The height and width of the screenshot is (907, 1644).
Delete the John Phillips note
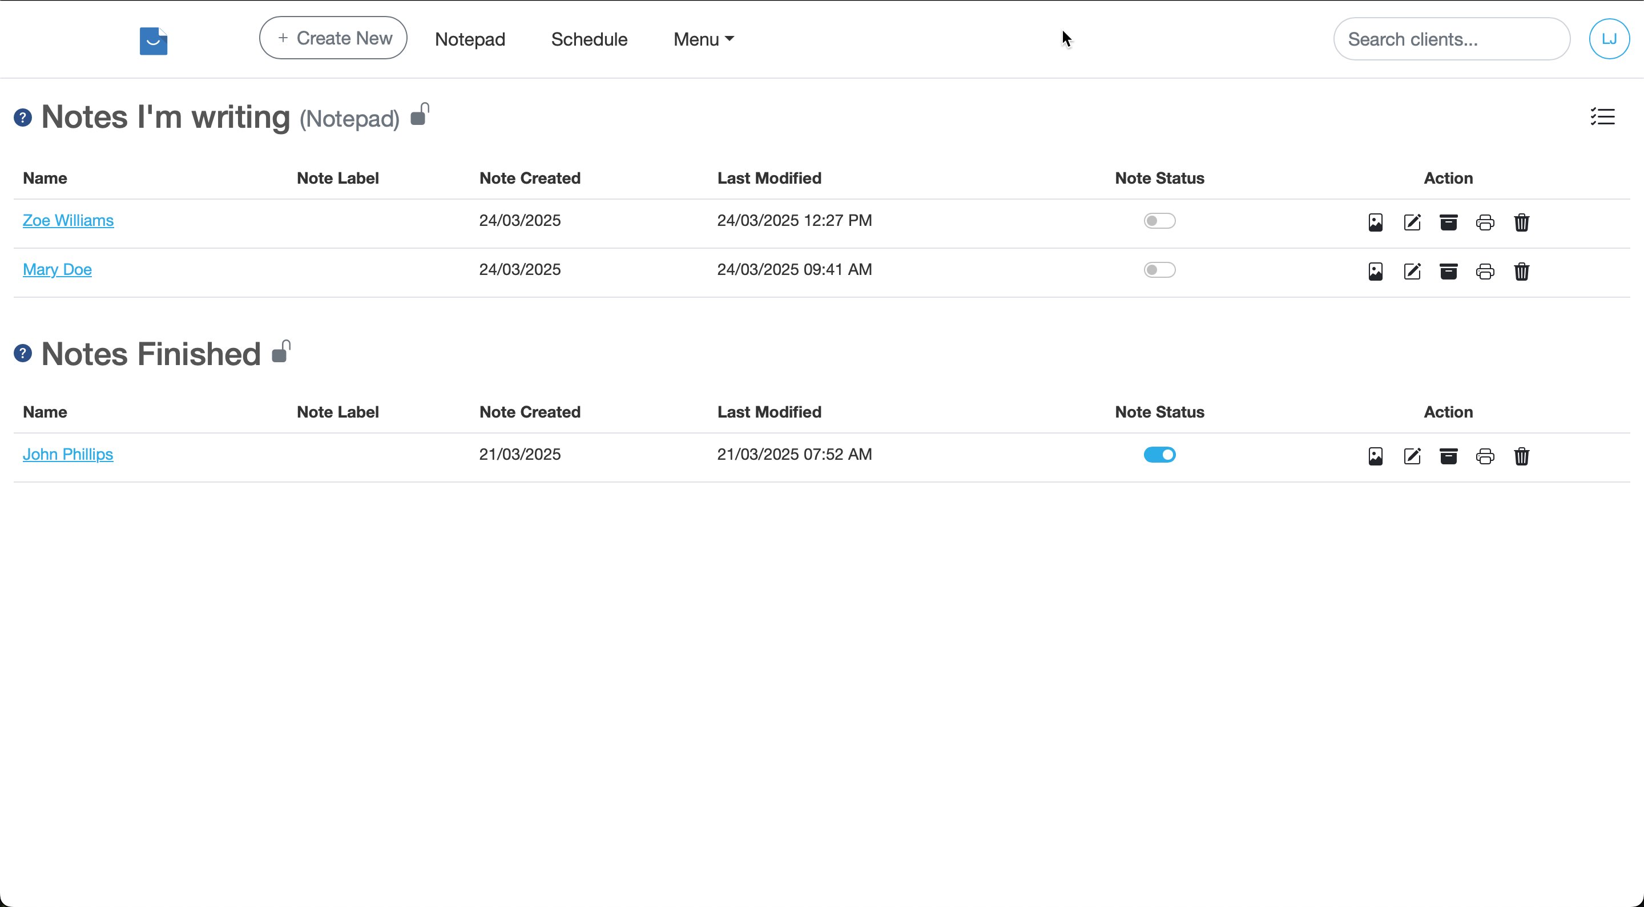(x=1521, y=456)
